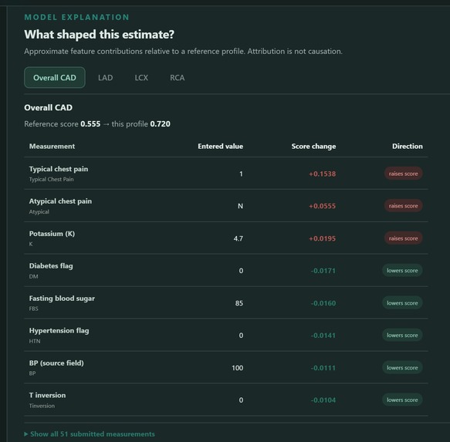450x442 pixels.
Task: Click the +0.1538 score change value
Action: tap(322, 174)
